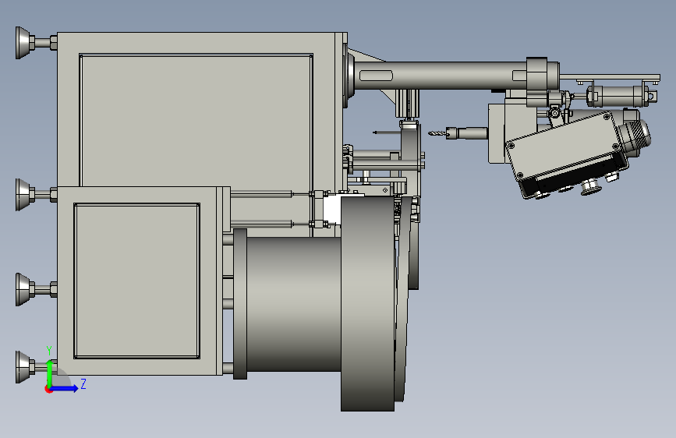Select the drill chuck holder shaft

click(x=467, y=132)
